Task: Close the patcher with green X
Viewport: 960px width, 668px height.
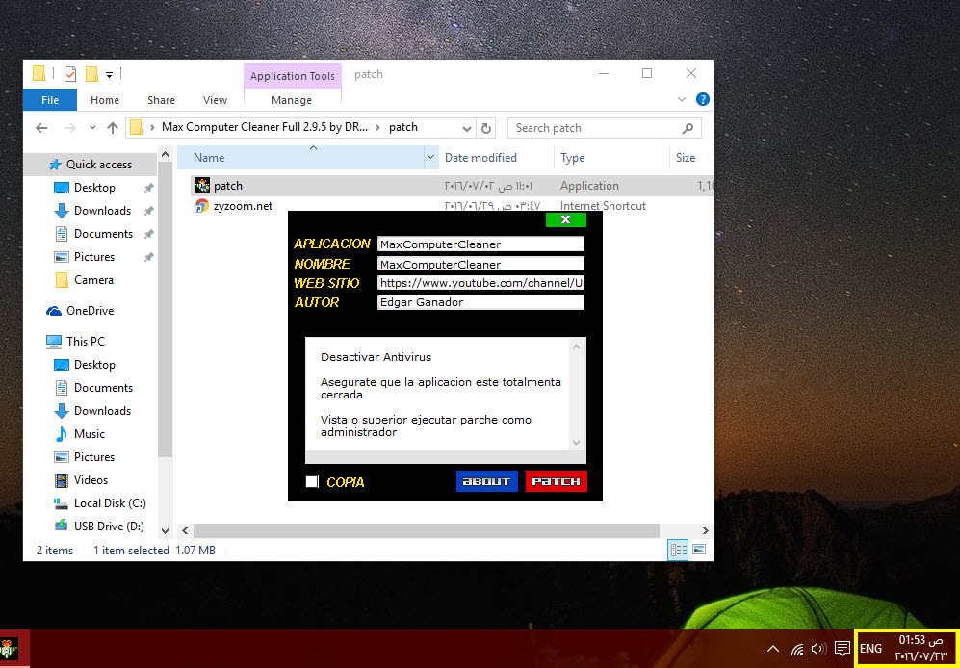Action: tap(566, 219)
